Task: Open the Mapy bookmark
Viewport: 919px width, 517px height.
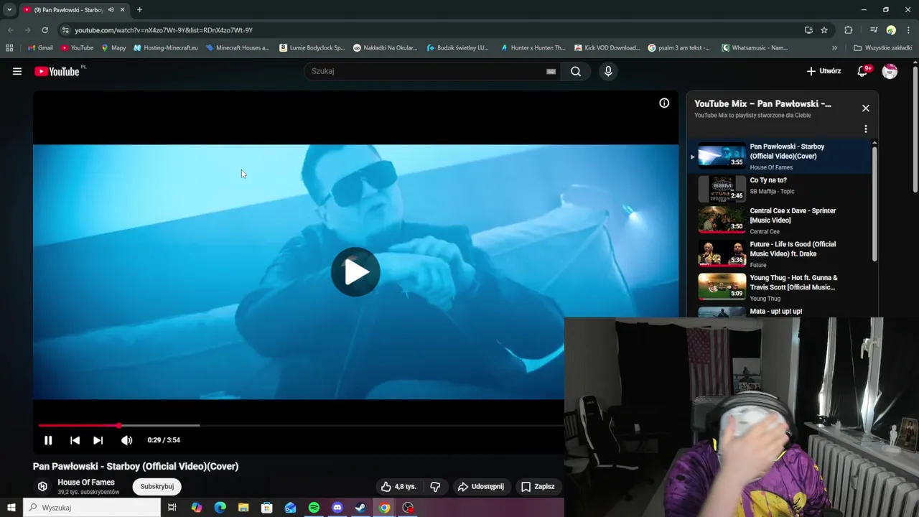Action: point(113,48)
